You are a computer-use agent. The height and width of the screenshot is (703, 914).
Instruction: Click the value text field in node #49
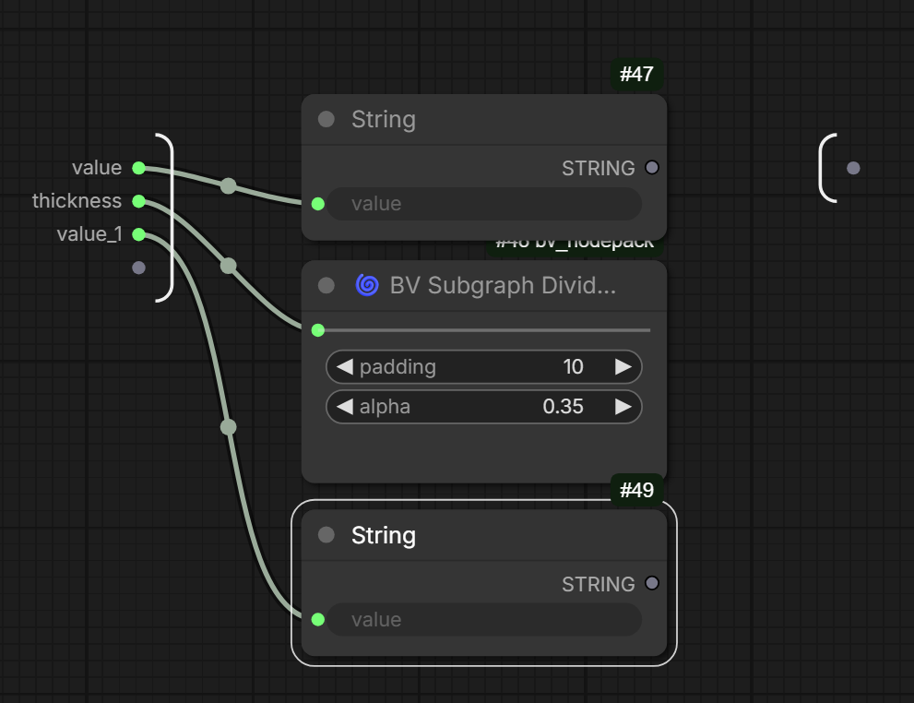pyautogui.click(x=484, y=620)
